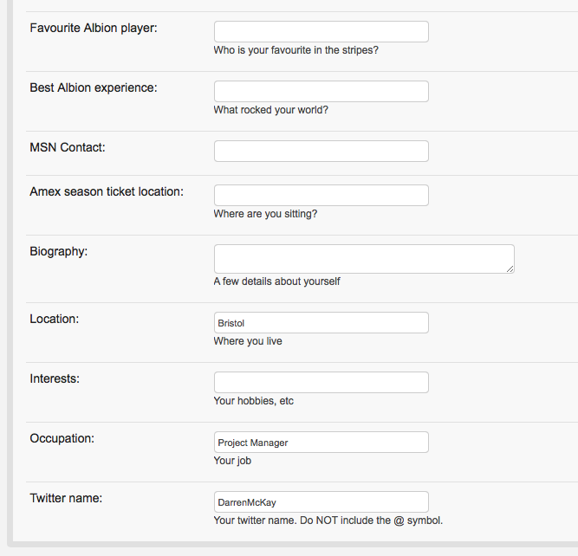Click inside the Biography text area

[364, 259]
